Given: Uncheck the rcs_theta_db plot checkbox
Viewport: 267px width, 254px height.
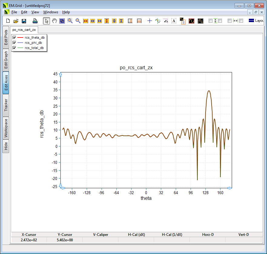Looking at the screenshot, I should click(x=14, y=37).
